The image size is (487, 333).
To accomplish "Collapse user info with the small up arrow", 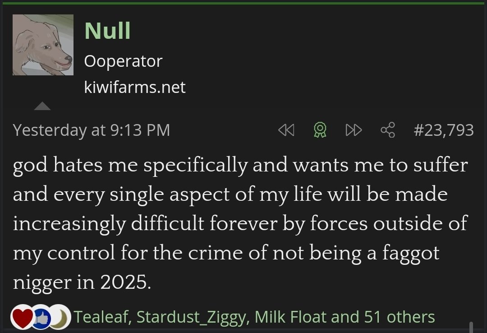I will [x=42, y=106].
